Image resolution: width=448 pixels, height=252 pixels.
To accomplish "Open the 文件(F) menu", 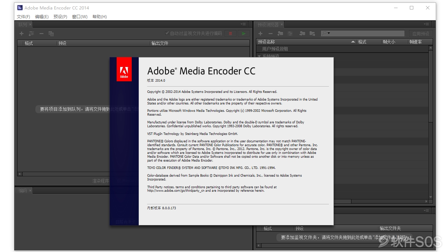I will click(23, 16).
